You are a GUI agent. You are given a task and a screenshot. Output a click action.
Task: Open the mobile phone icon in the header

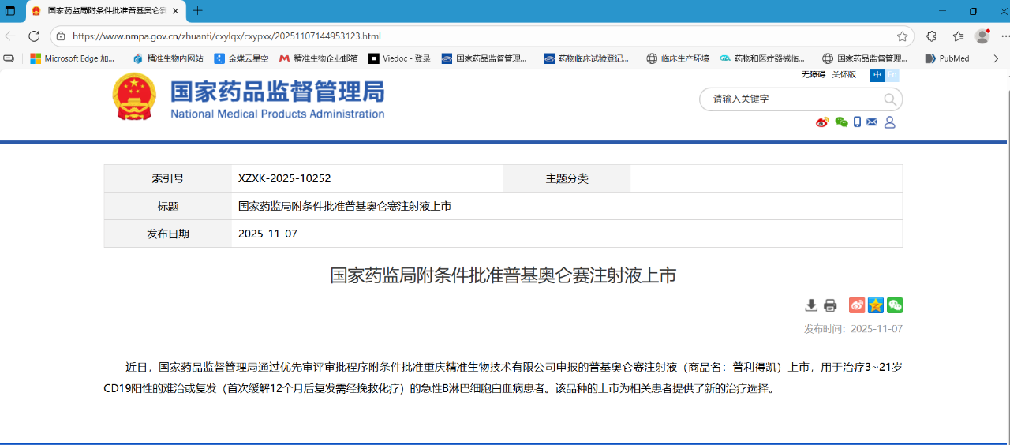click(857, 122)
